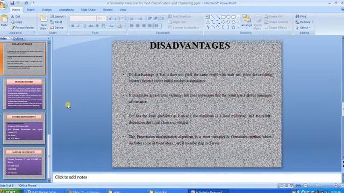This screenshot has width=344, height=193.
Task: Open the font size combo box
Action: pyautogui.click(x=102, y=19)
